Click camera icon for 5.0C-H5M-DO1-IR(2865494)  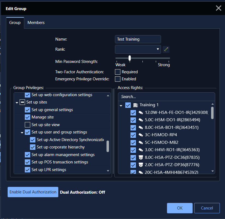tap(141, 120)
